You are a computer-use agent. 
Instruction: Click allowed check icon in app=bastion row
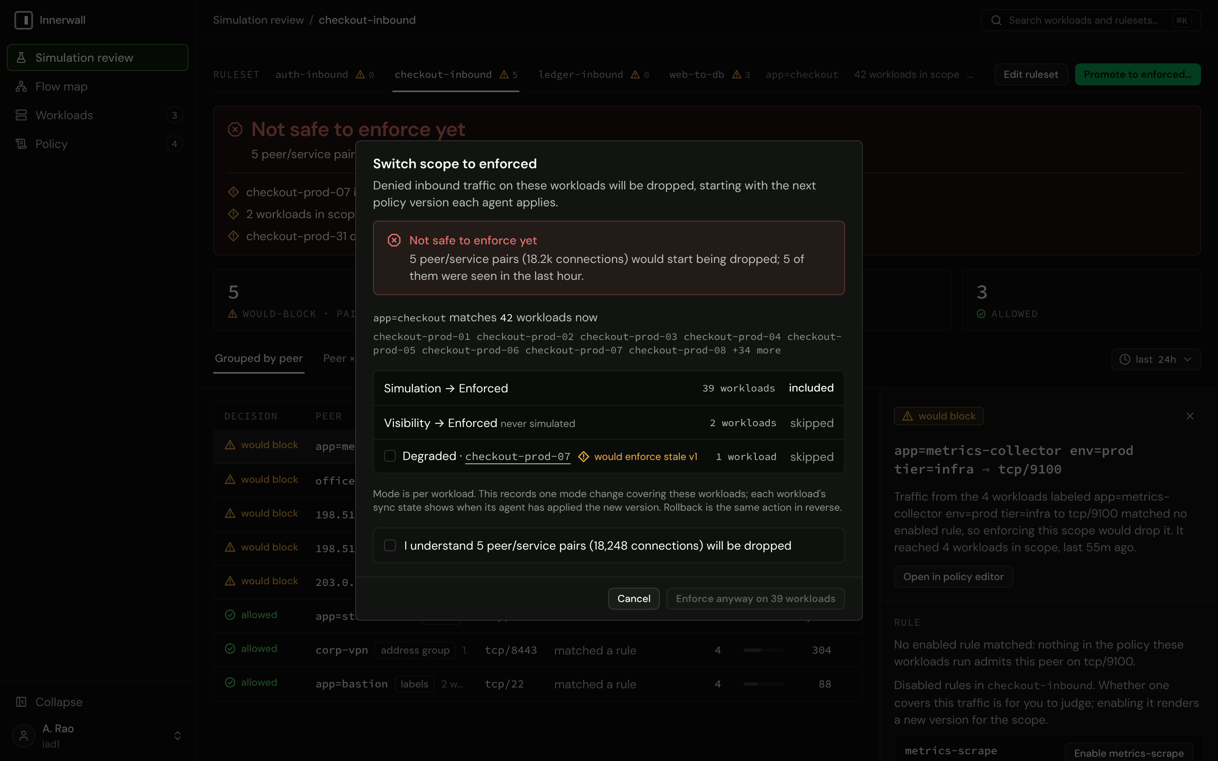(230, 682)
